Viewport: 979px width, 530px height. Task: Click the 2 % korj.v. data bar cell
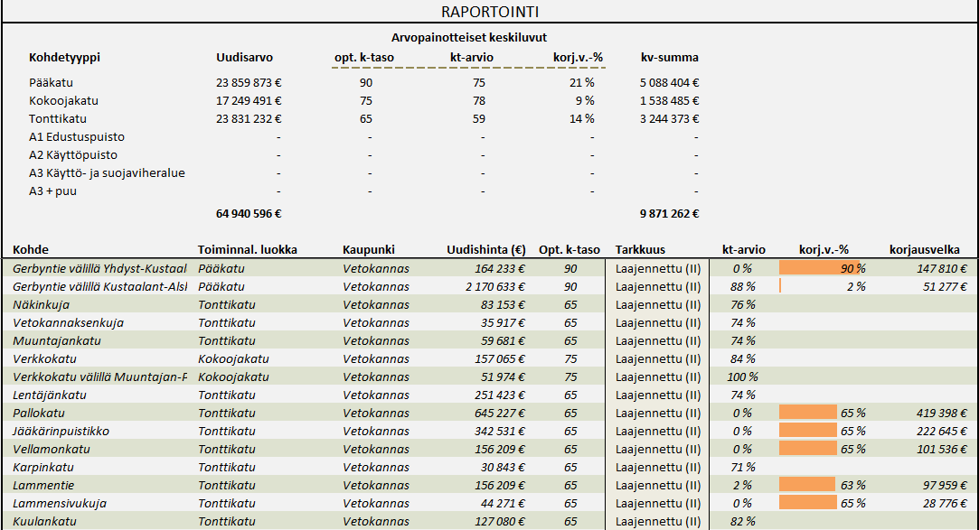click(x=823, y=286)
